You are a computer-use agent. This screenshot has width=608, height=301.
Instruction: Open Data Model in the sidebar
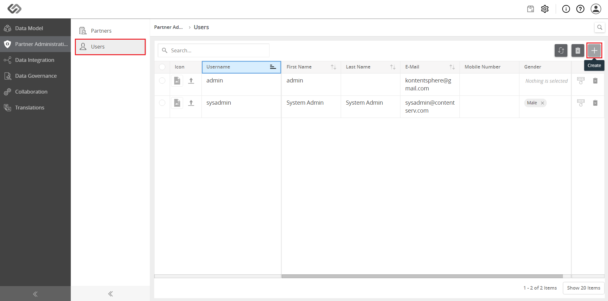point(35,28)
